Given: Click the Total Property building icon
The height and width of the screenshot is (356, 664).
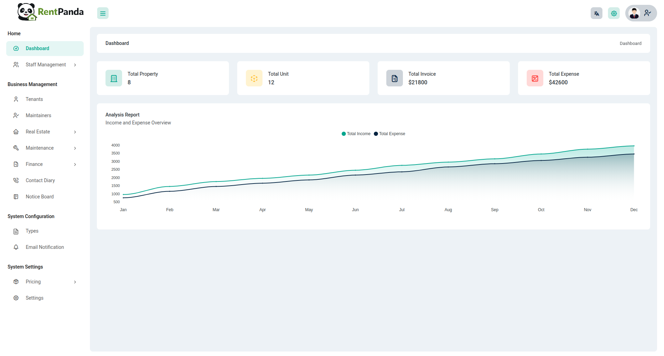Looking at the screenshot, I should [x=114, y=78].
